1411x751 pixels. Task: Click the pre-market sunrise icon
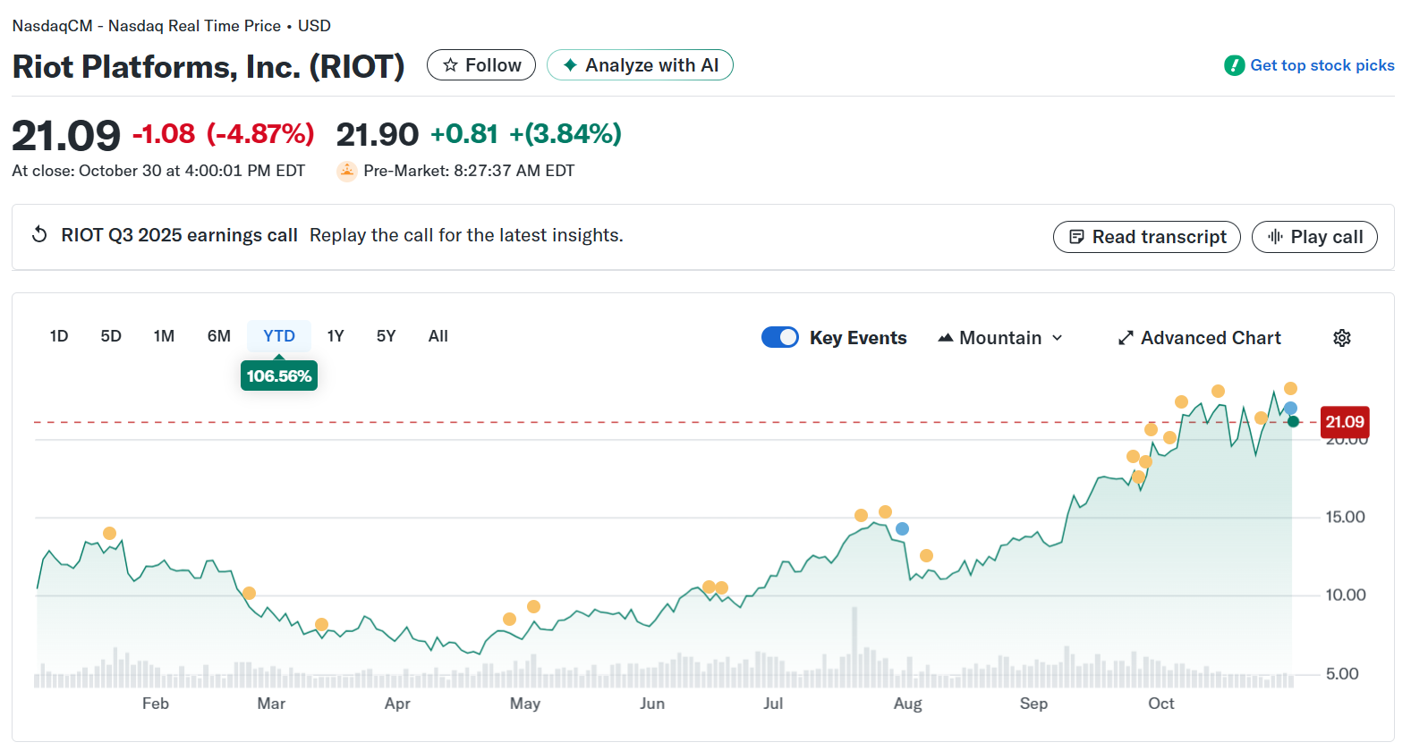(347, 171)
